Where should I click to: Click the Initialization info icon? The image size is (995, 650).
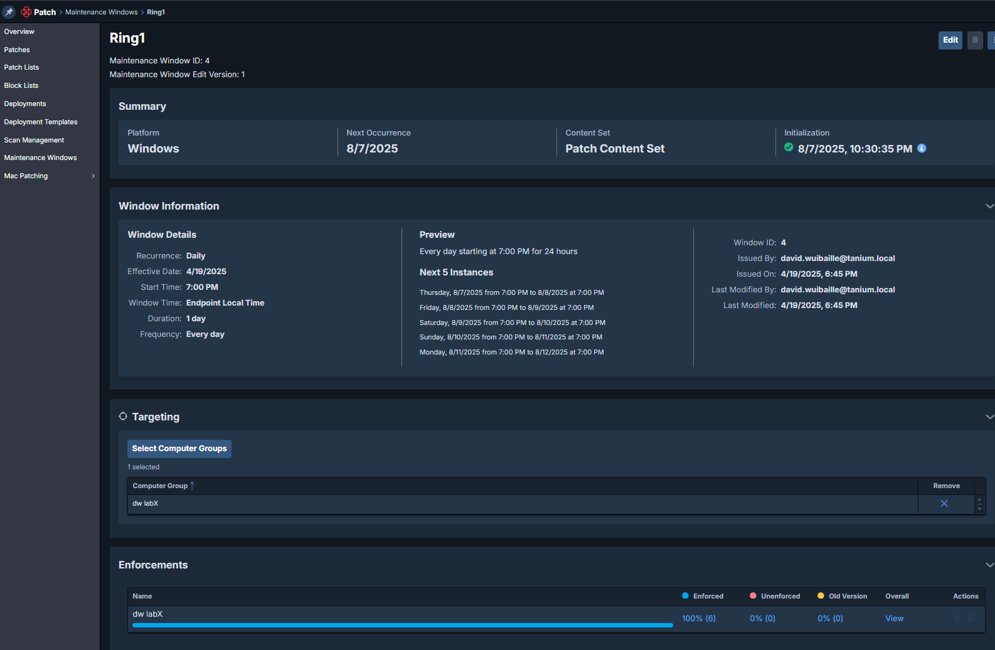[921, 149]
